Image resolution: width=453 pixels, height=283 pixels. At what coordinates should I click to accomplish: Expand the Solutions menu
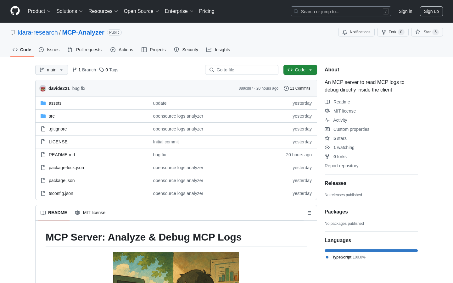point(69,11)
